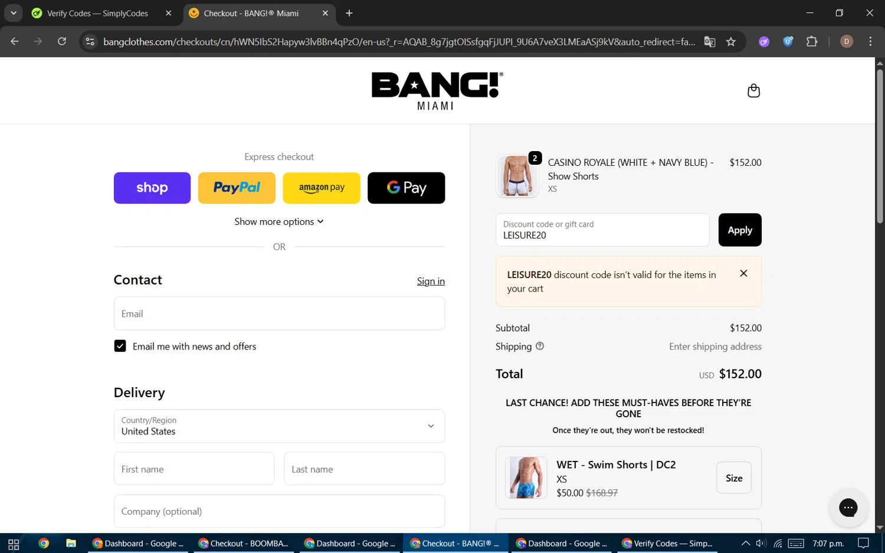This screenshot has width=885, height=553.
Task: Open File Explorer from taskbar
Action: point(71,544)
